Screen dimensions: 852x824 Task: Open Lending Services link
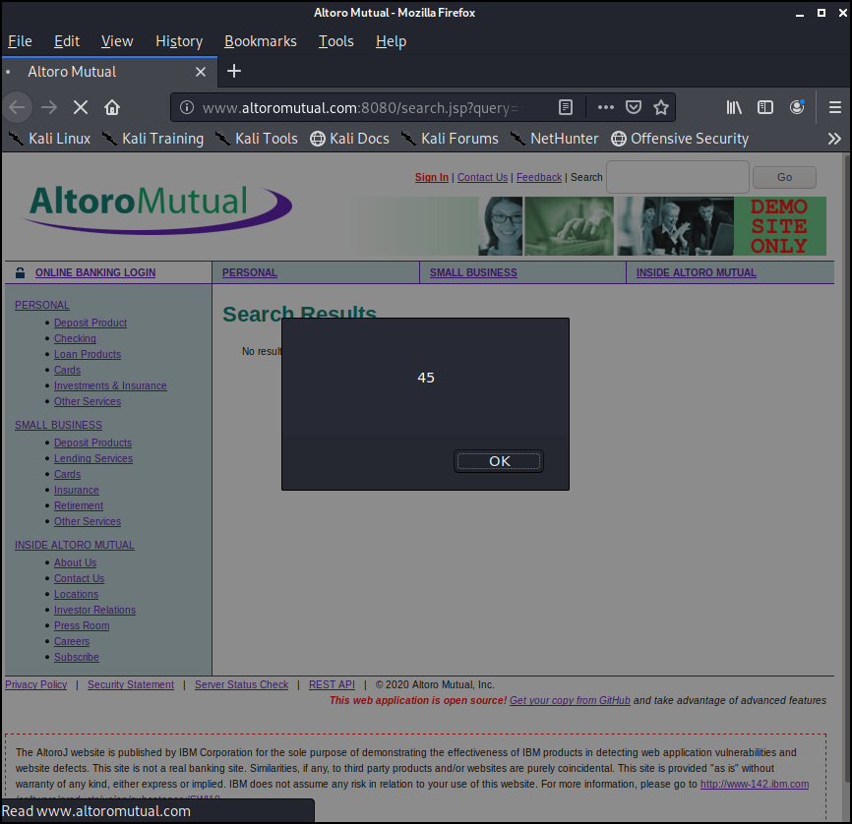point(93,458)
